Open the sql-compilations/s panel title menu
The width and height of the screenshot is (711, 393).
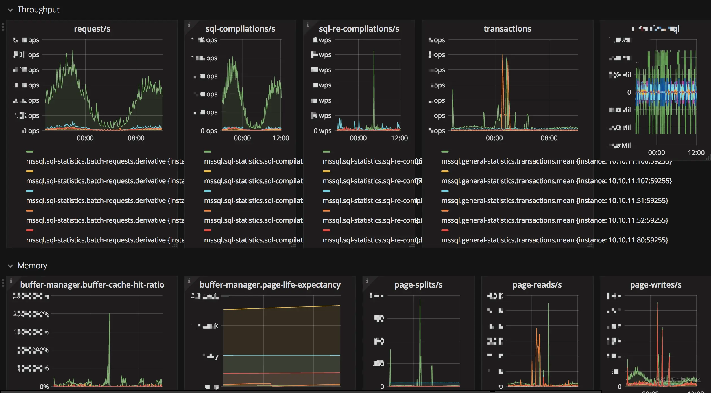[240, 29]
